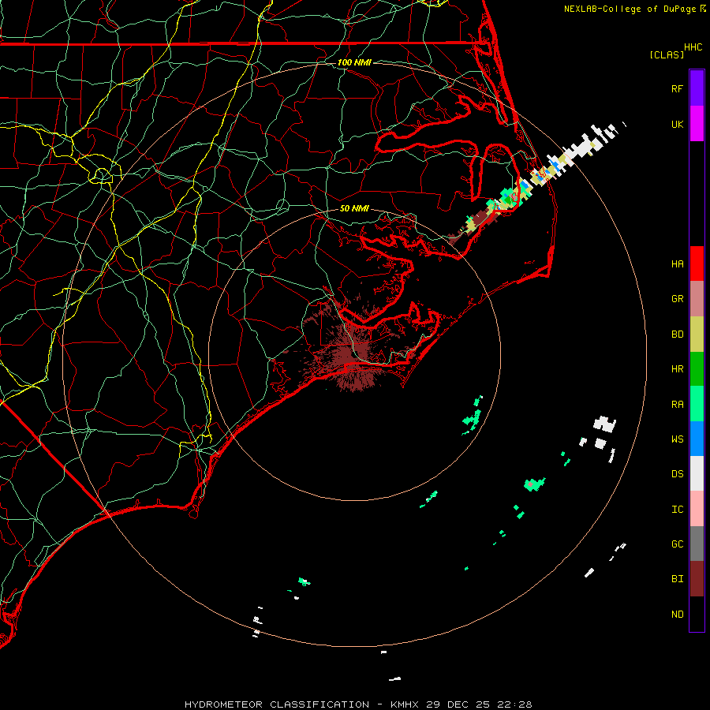Click the "22:28" time stamp
The height and width of the screenshot is (710, 710).
point(514,704)
